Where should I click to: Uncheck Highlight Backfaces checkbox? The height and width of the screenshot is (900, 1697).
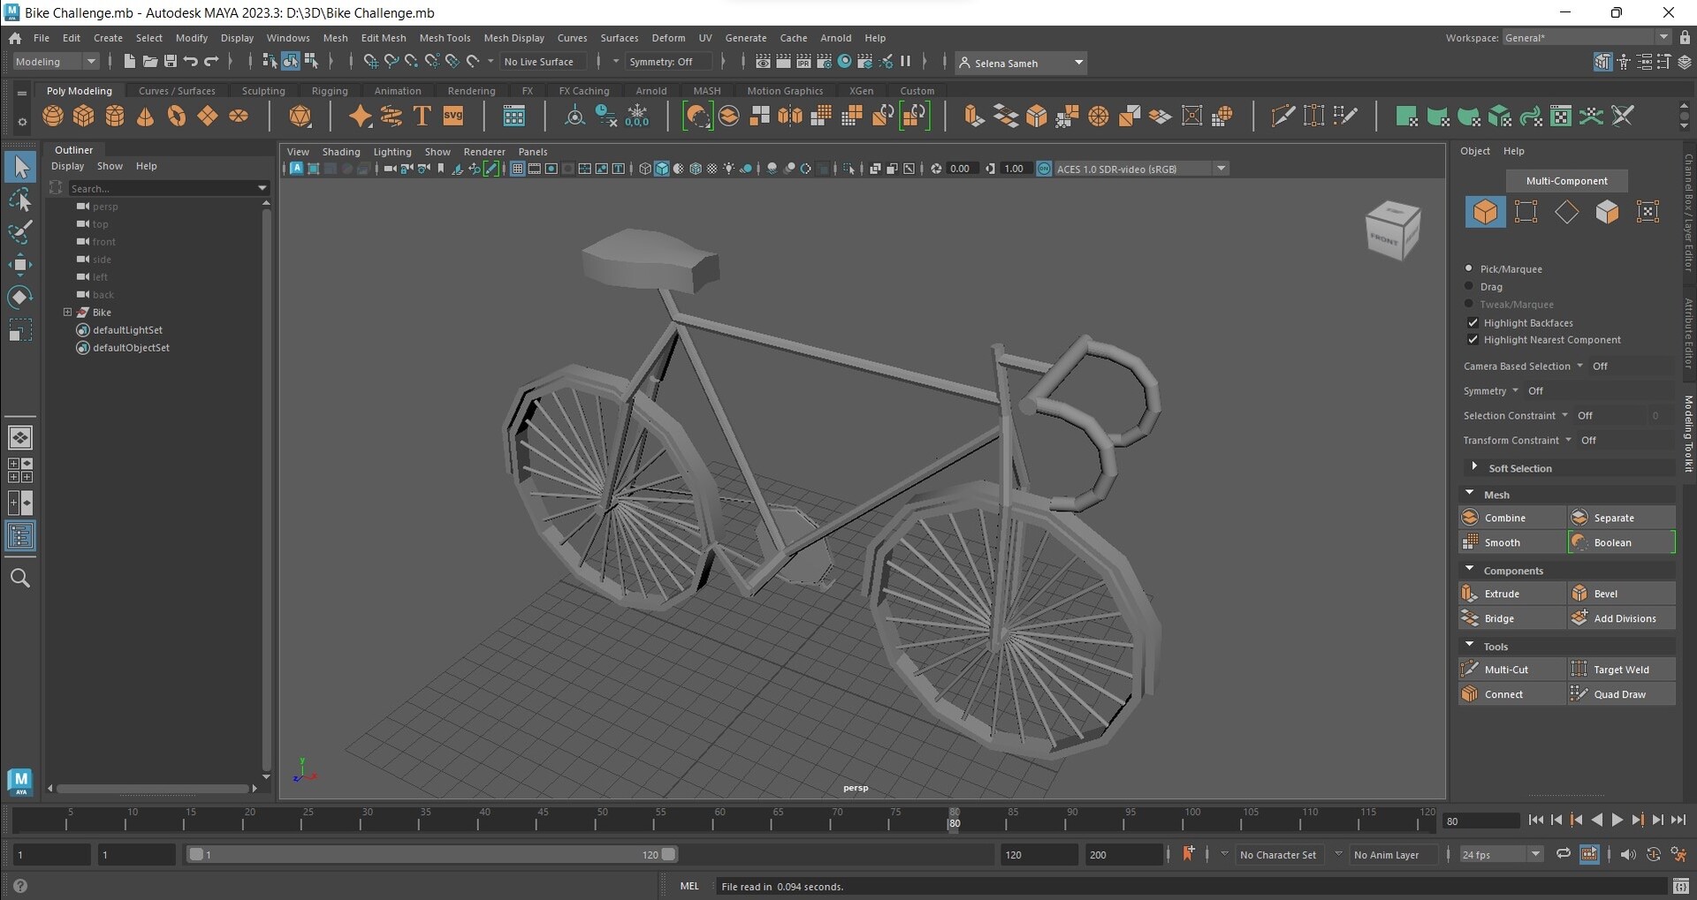pos(1473,322)
